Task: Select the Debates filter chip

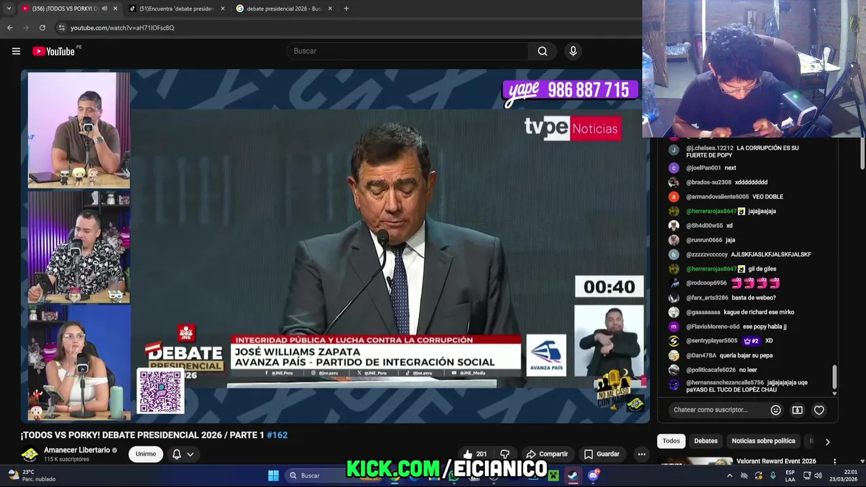Action: (x=706, y=441)
